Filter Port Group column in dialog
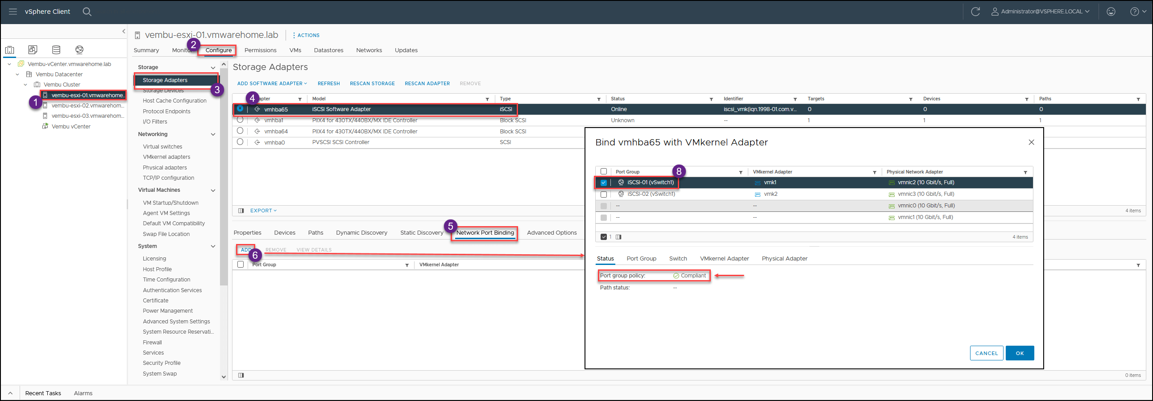This screenshot has height=401, width=1153. point(741,172)
